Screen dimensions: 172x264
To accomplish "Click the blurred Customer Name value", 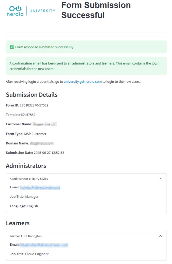I will tap(45, 124).
